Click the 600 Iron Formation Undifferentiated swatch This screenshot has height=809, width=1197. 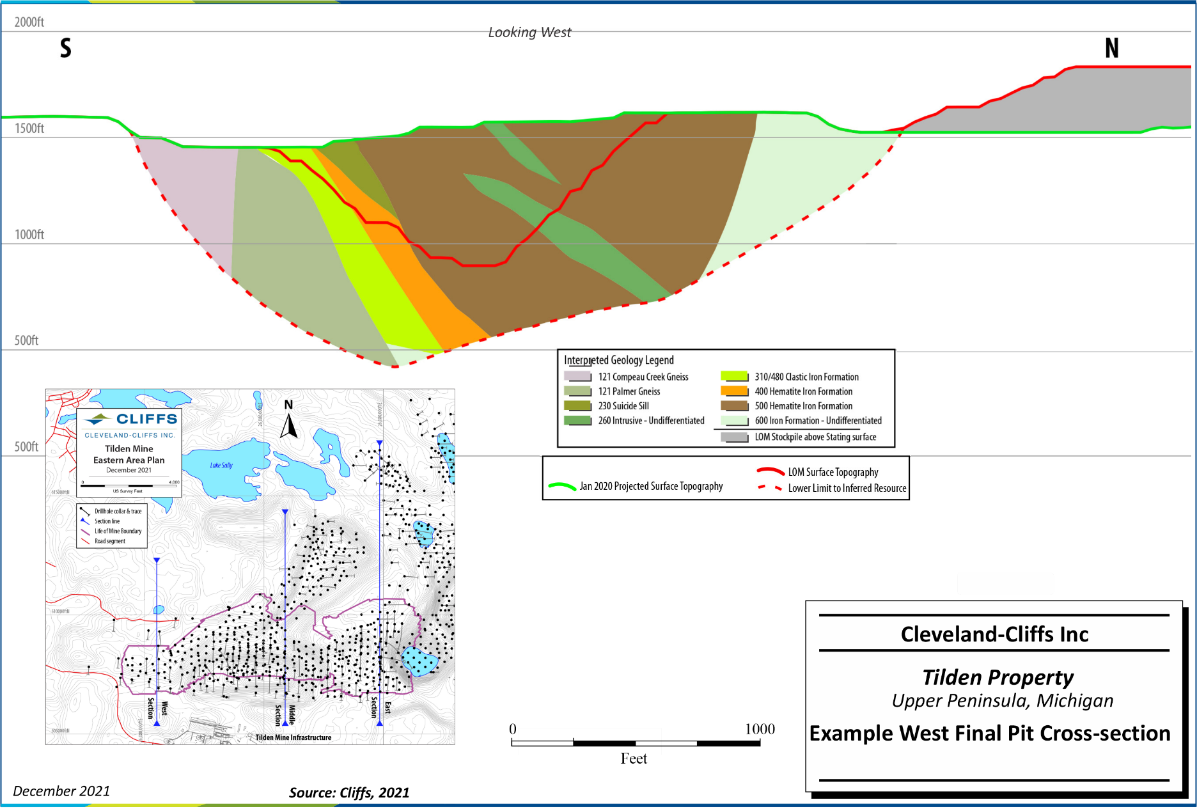click(x=734, y=421)
